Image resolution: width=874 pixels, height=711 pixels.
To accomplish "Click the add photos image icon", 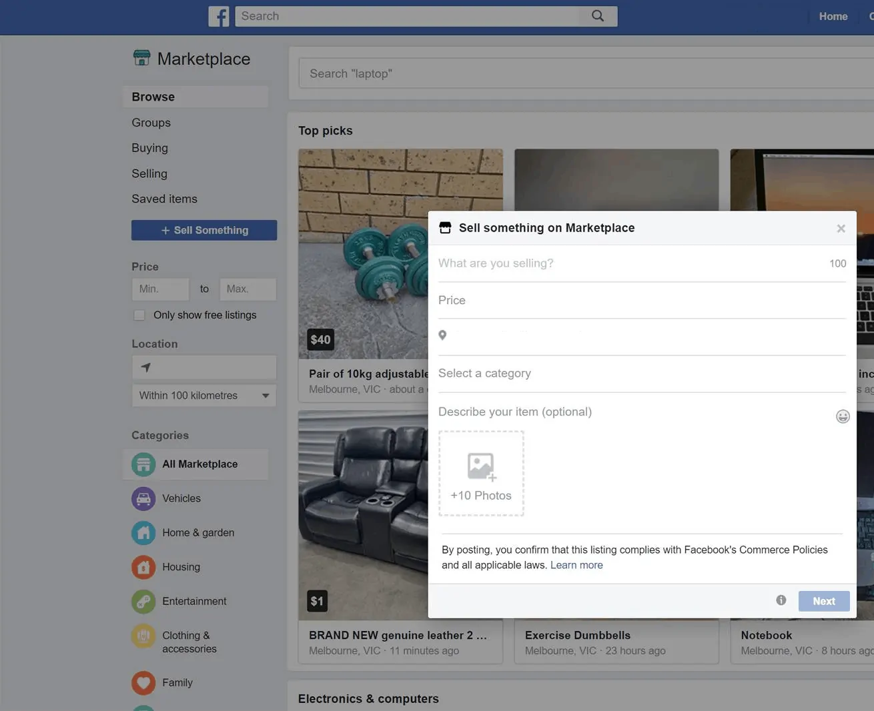I will (481, 467).
